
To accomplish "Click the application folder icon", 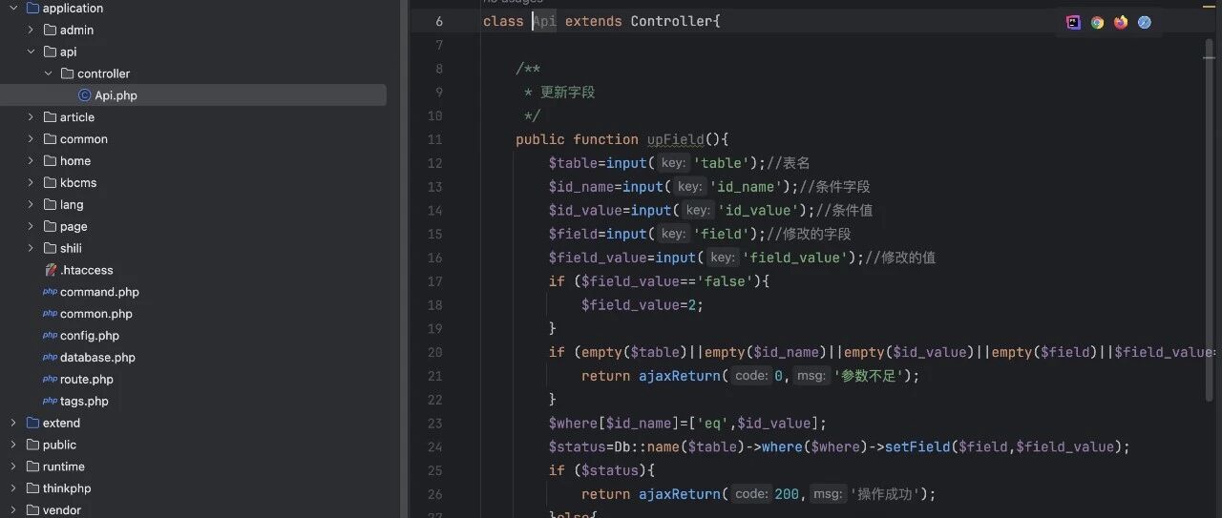I will click(x=32, y=8).
